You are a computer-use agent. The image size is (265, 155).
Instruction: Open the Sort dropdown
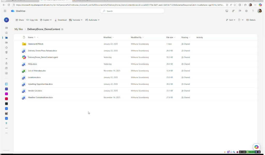coord(231,20)
